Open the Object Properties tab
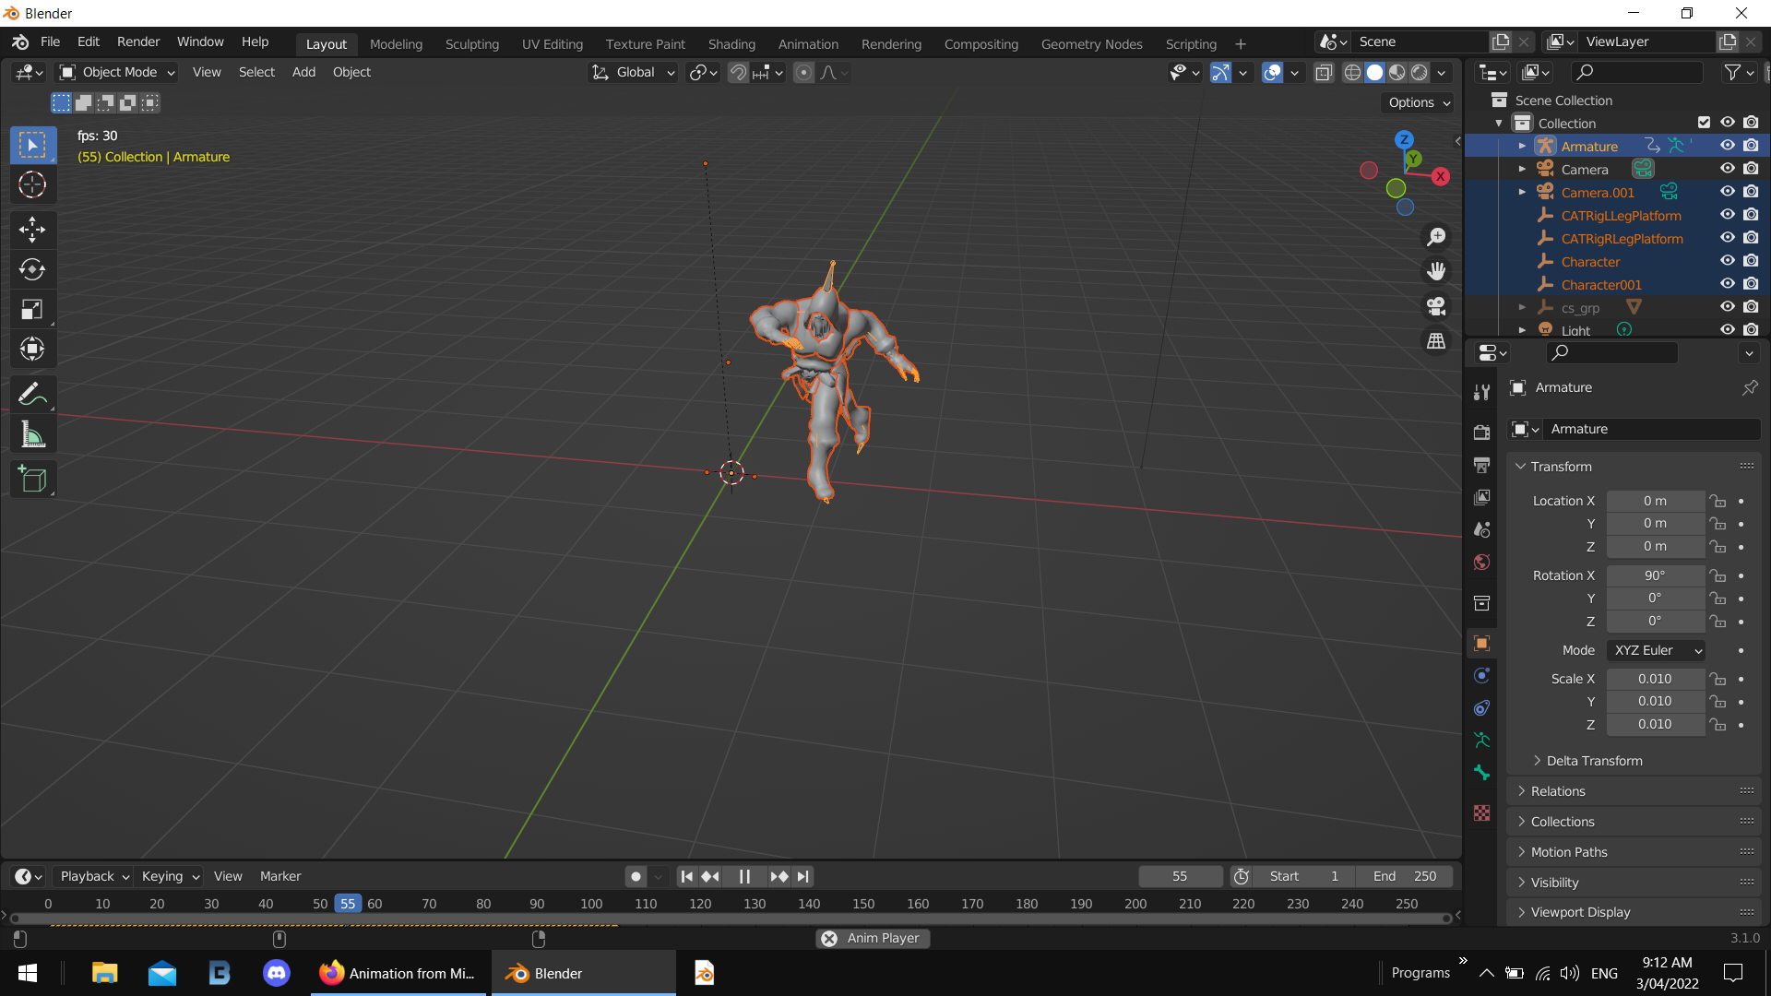The width and height of the screenshot is (1771, 996). pyautogui.click(x=1481, y=643)
